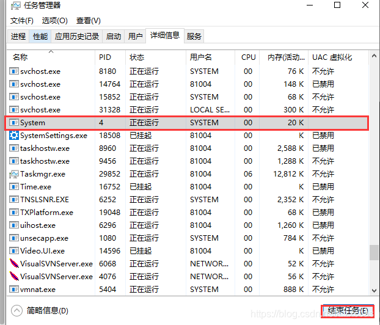Click the Task Manager title bar icon
The width and height of the screenshot is (380, 325).
[16, 5]
